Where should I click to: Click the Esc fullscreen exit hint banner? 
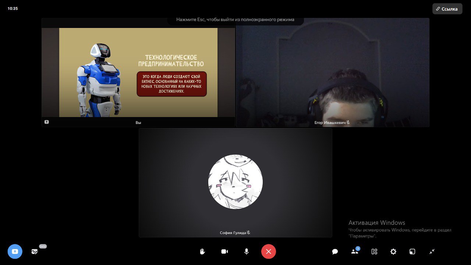coord(235,20)
